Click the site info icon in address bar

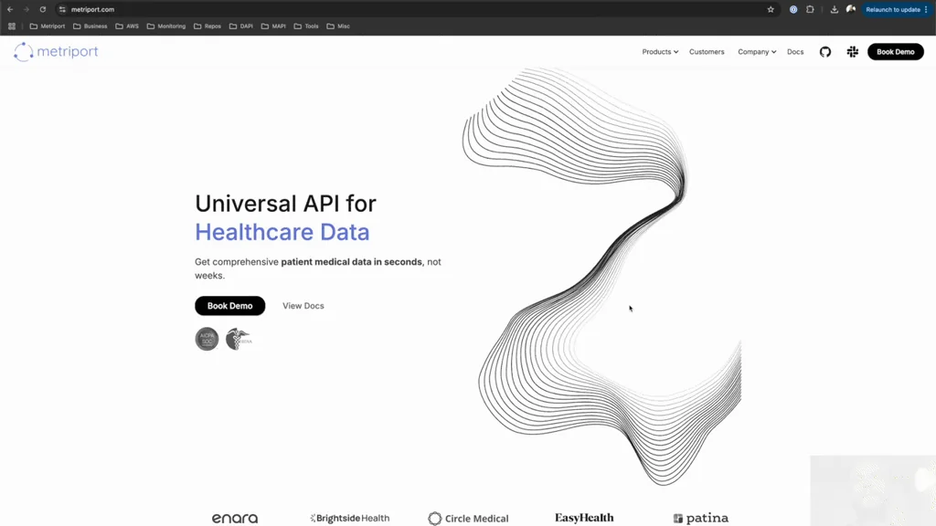coord(62,9)
